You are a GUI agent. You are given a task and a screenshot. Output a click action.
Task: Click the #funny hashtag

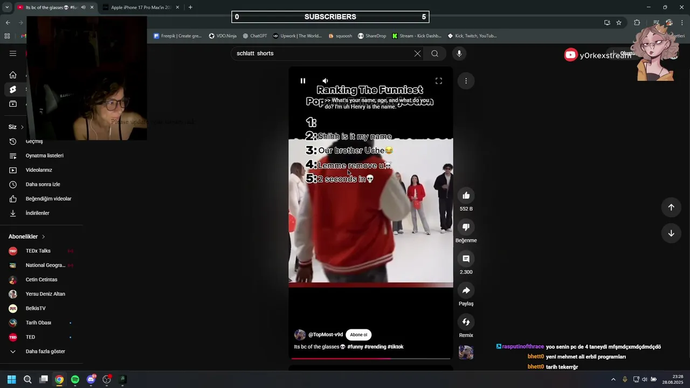coord(355,347)
